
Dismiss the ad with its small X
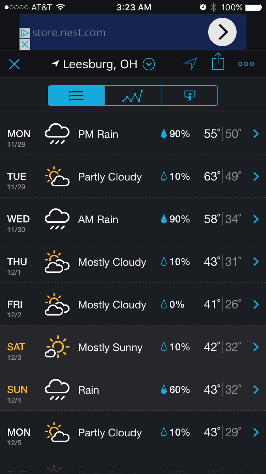[24, 44]
